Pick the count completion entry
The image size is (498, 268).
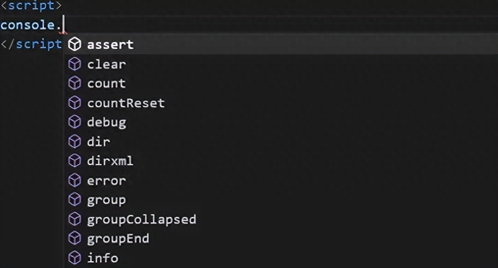coord(281,83)
